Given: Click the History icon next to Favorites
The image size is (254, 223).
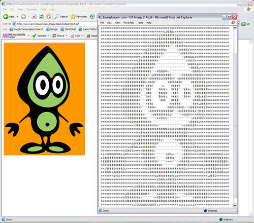Looking at the screenshot, I should point(92,17).
